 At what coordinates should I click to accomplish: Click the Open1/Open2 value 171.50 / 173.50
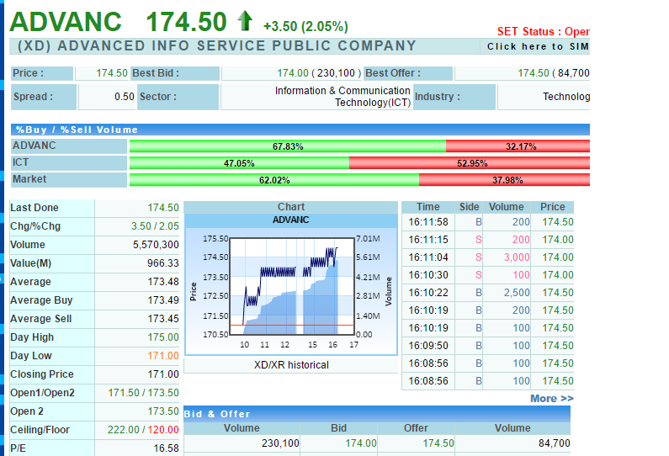[x=143, y=392]
